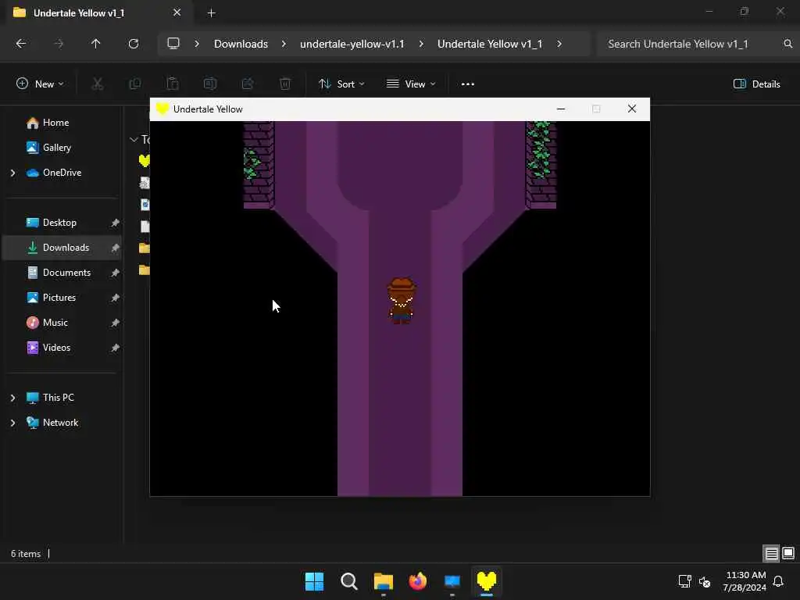
Task: Toggle the Details pane
Action: coord(756,84)
